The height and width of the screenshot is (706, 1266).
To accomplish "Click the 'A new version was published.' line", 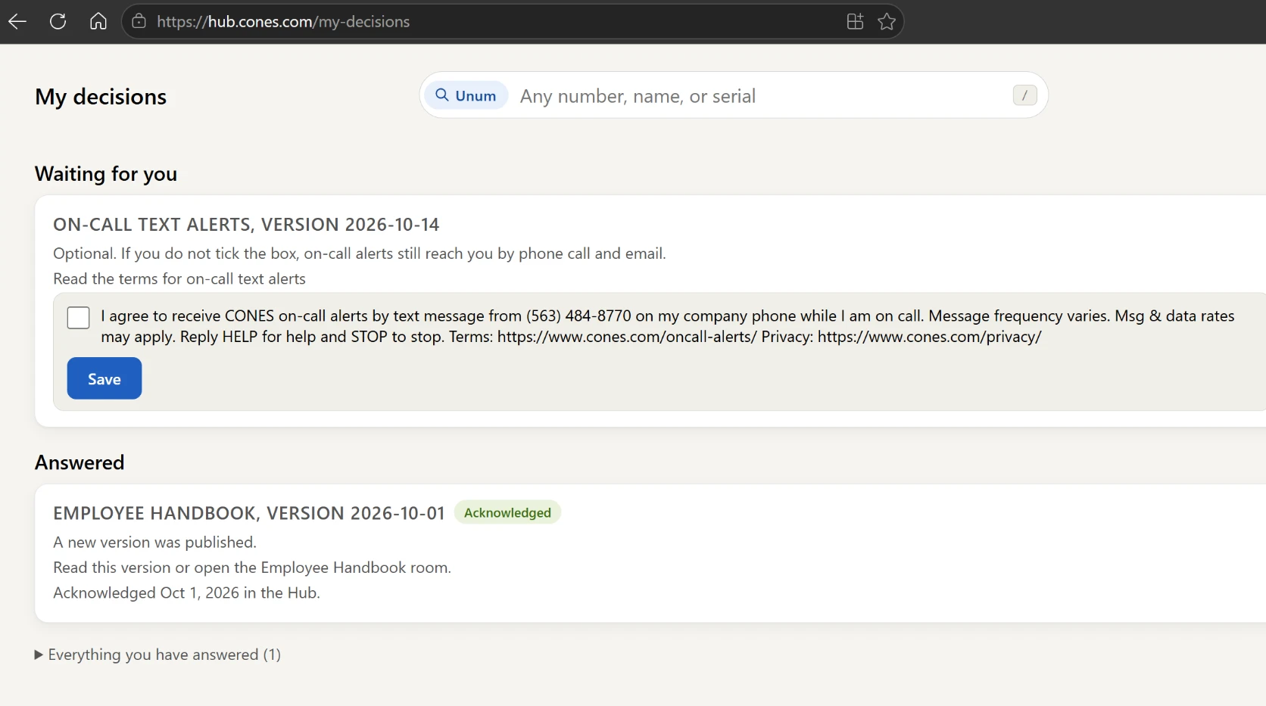I will pos(154,542).
